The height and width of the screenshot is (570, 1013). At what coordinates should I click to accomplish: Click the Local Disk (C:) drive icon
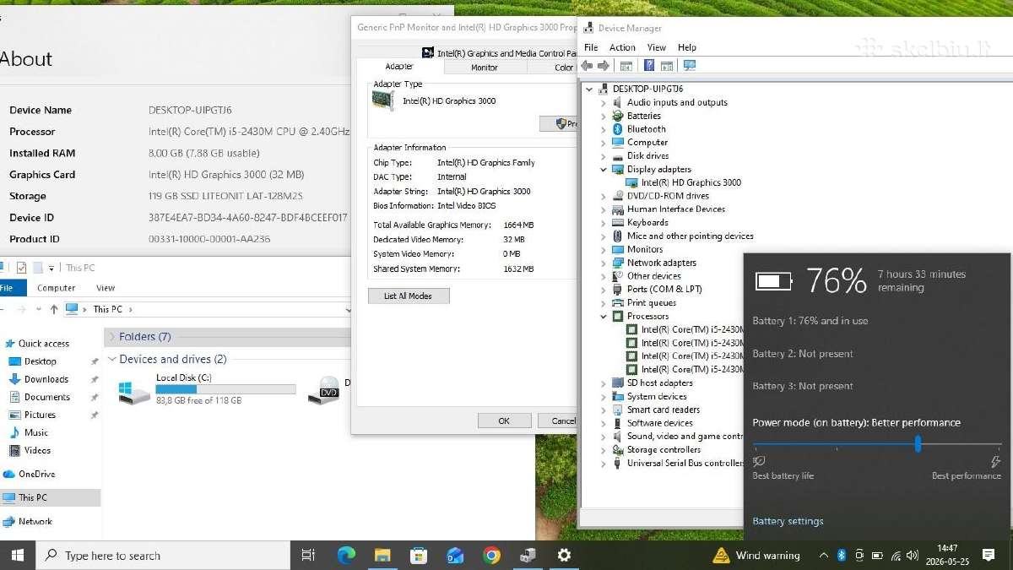pyautogui.click(x=136, y=392)
